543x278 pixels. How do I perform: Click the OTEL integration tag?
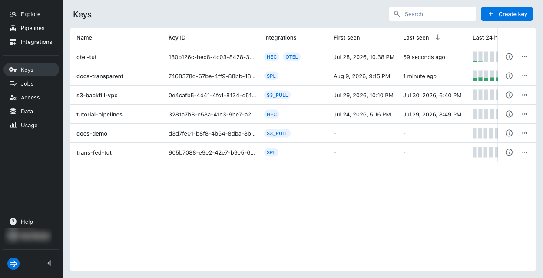(292, 57)
